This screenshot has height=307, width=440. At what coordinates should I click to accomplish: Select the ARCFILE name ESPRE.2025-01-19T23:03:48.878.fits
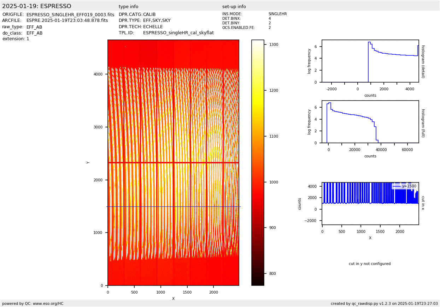67,21
